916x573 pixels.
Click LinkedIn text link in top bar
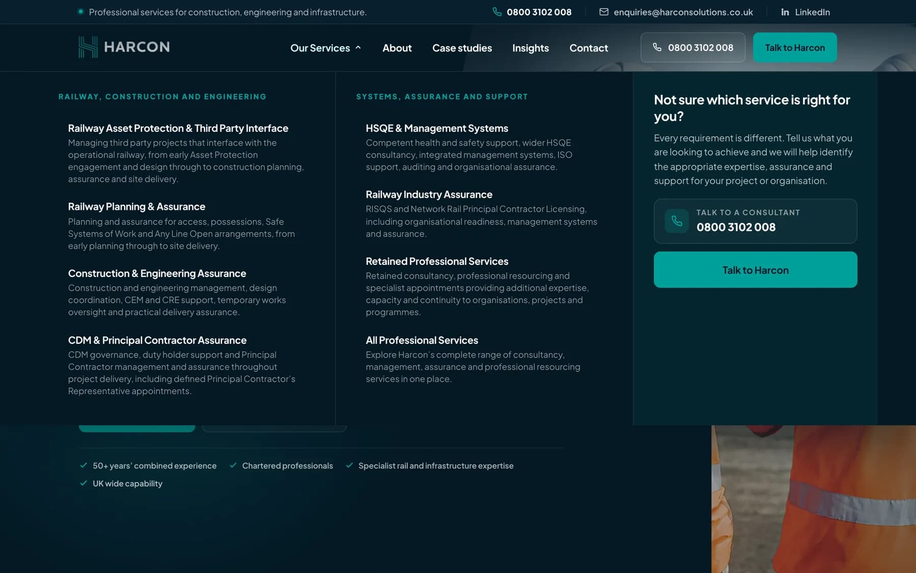(812, 12)
